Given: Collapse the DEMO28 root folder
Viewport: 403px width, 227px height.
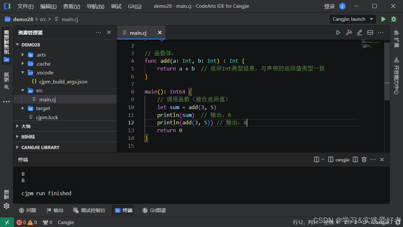Looking at the screenshot, I should (18, 45).
